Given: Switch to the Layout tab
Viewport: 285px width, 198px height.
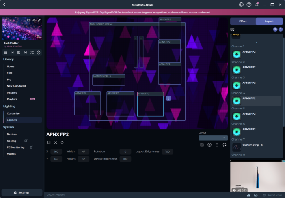Looking at the screenshot, I should (x=269, y=21).
